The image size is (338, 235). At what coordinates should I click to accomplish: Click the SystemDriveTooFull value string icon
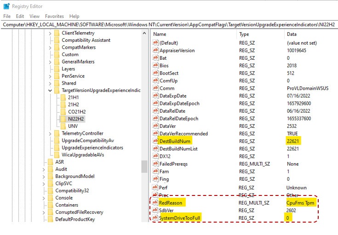pyautogui.click(x=155, y=218)
